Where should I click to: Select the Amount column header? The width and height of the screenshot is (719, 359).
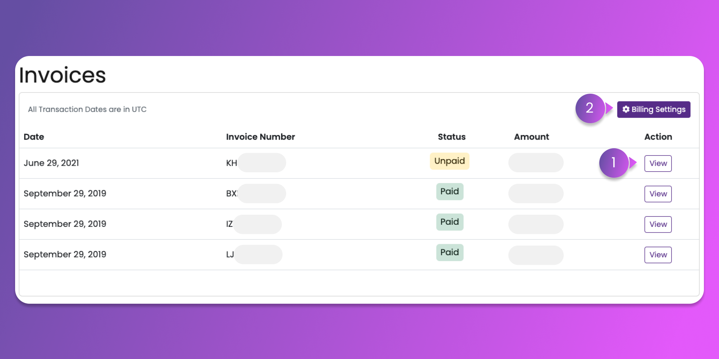531,137
